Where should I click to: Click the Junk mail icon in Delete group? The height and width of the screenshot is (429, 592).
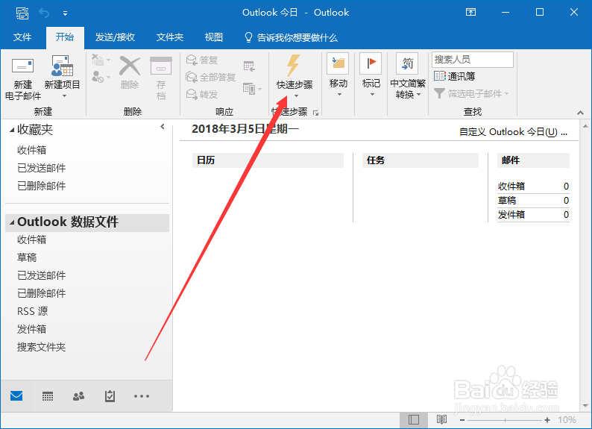[98, 77]
